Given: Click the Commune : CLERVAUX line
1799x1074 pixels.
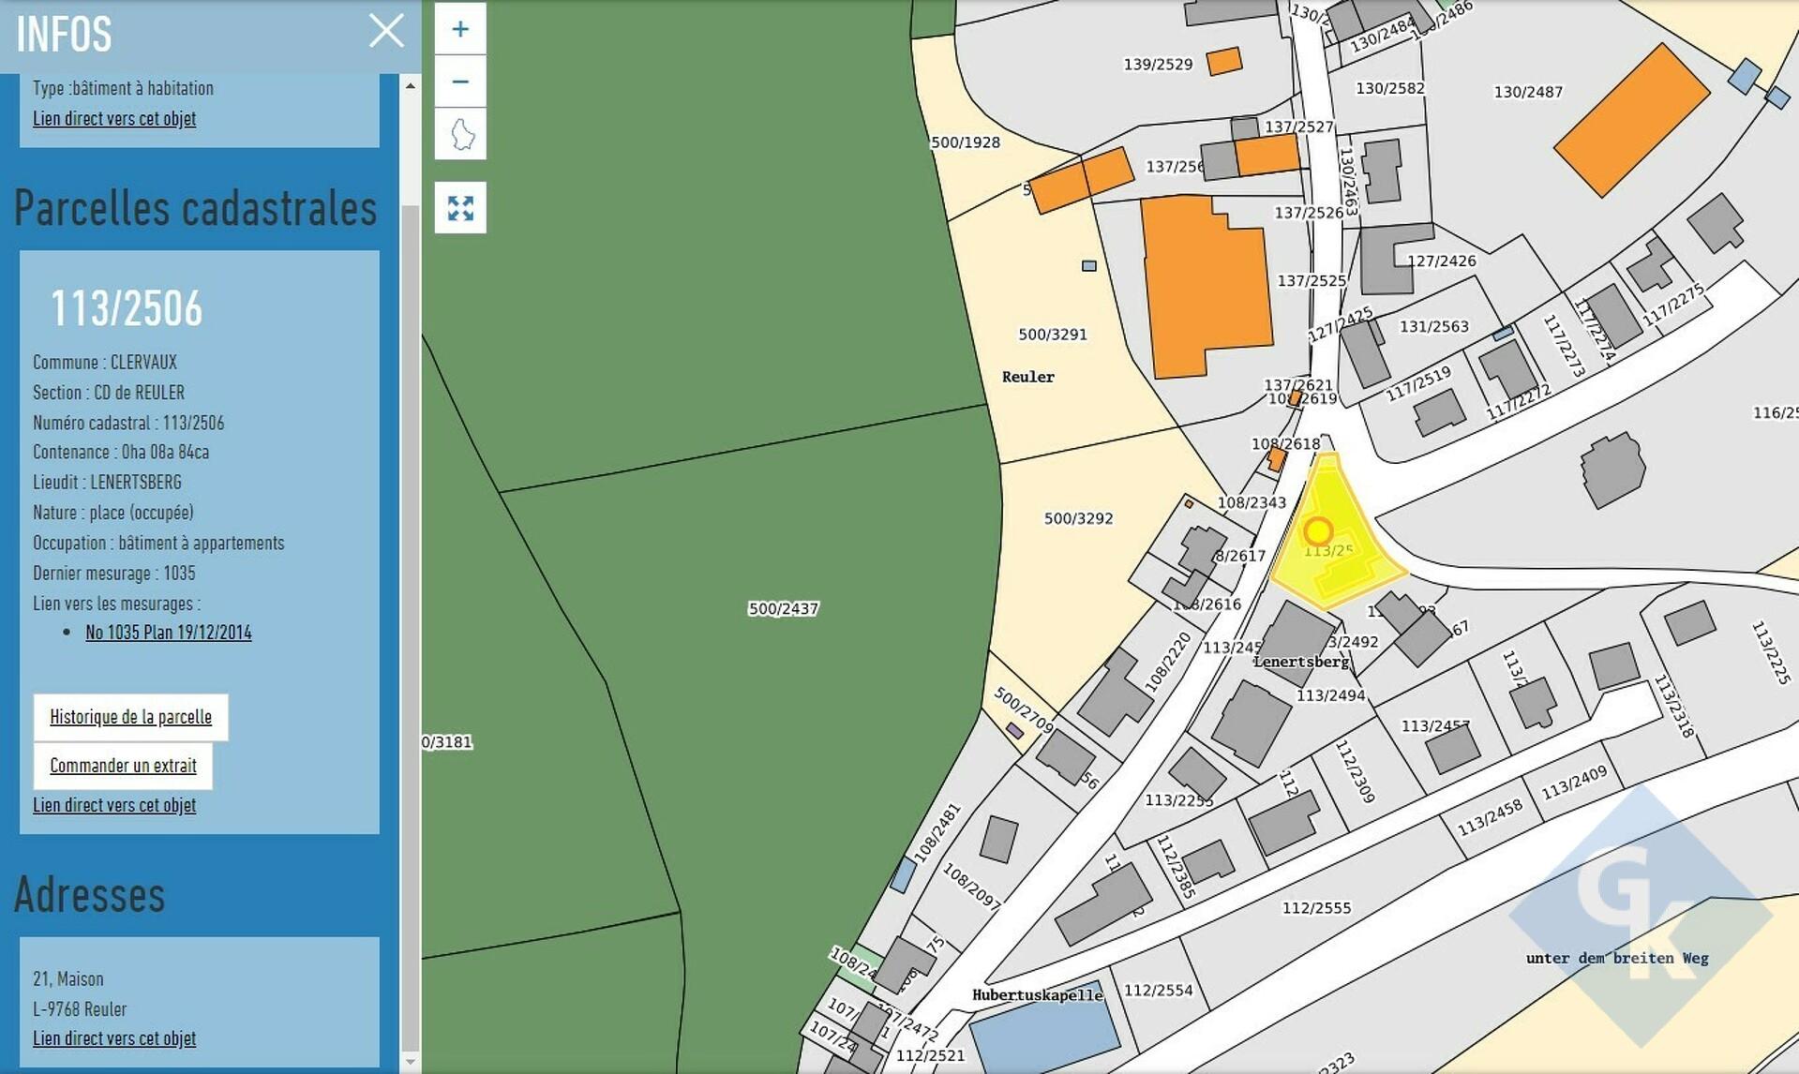Looking at the screenshot, I should [x=105, y=362].
